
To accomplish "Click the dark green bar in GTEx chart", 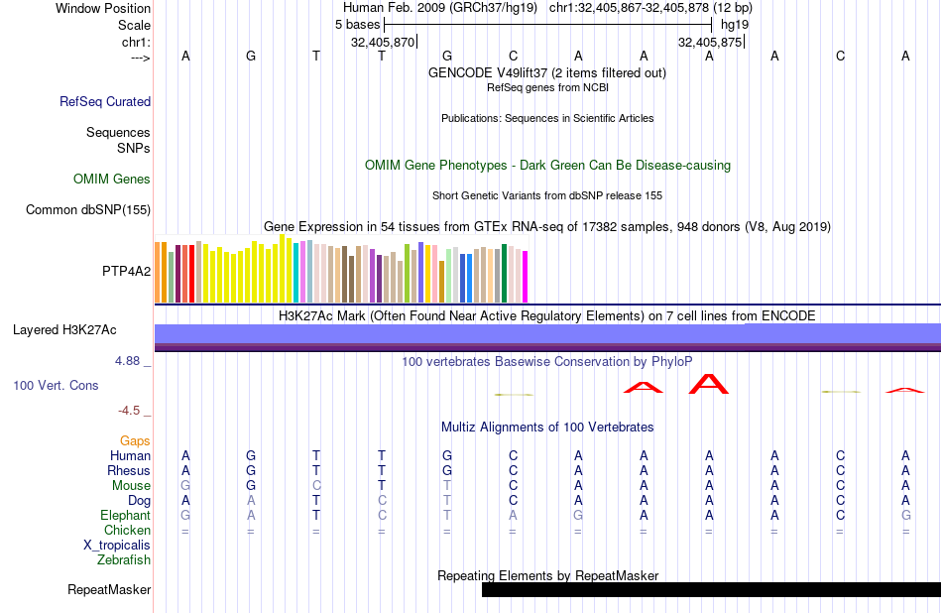I will [504, 274].
